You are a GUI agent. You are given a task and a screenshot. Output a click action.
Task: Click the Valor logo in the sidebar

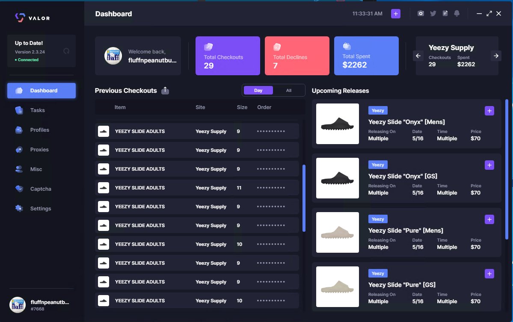(x=33, y=18)
